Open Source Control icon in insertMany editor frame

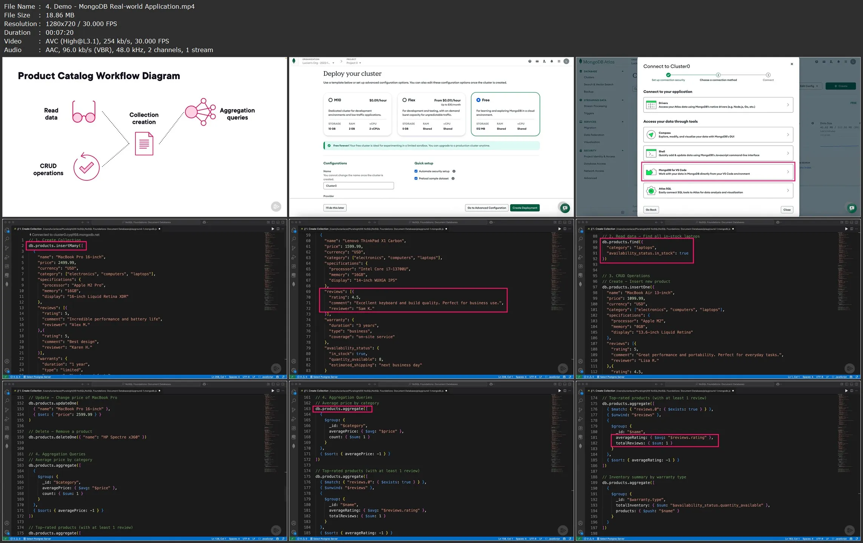tap(7, 248)
